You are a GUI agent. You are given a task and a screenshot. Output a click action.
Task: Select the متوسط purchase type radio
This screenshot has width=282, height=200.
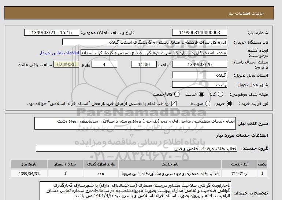click(x=207, y=103)
